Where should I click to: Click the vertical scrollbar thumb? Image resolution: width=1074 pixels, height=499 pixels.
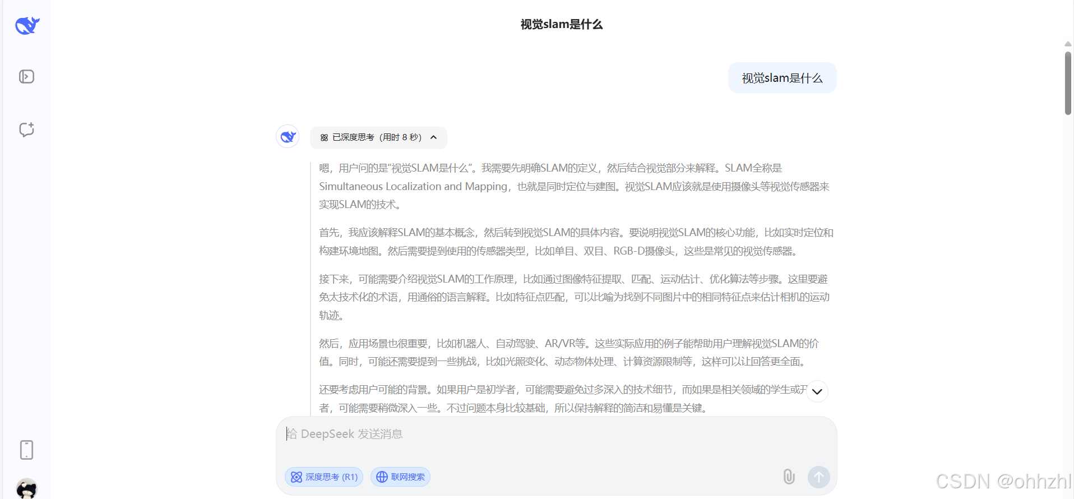pos(1068,83)
